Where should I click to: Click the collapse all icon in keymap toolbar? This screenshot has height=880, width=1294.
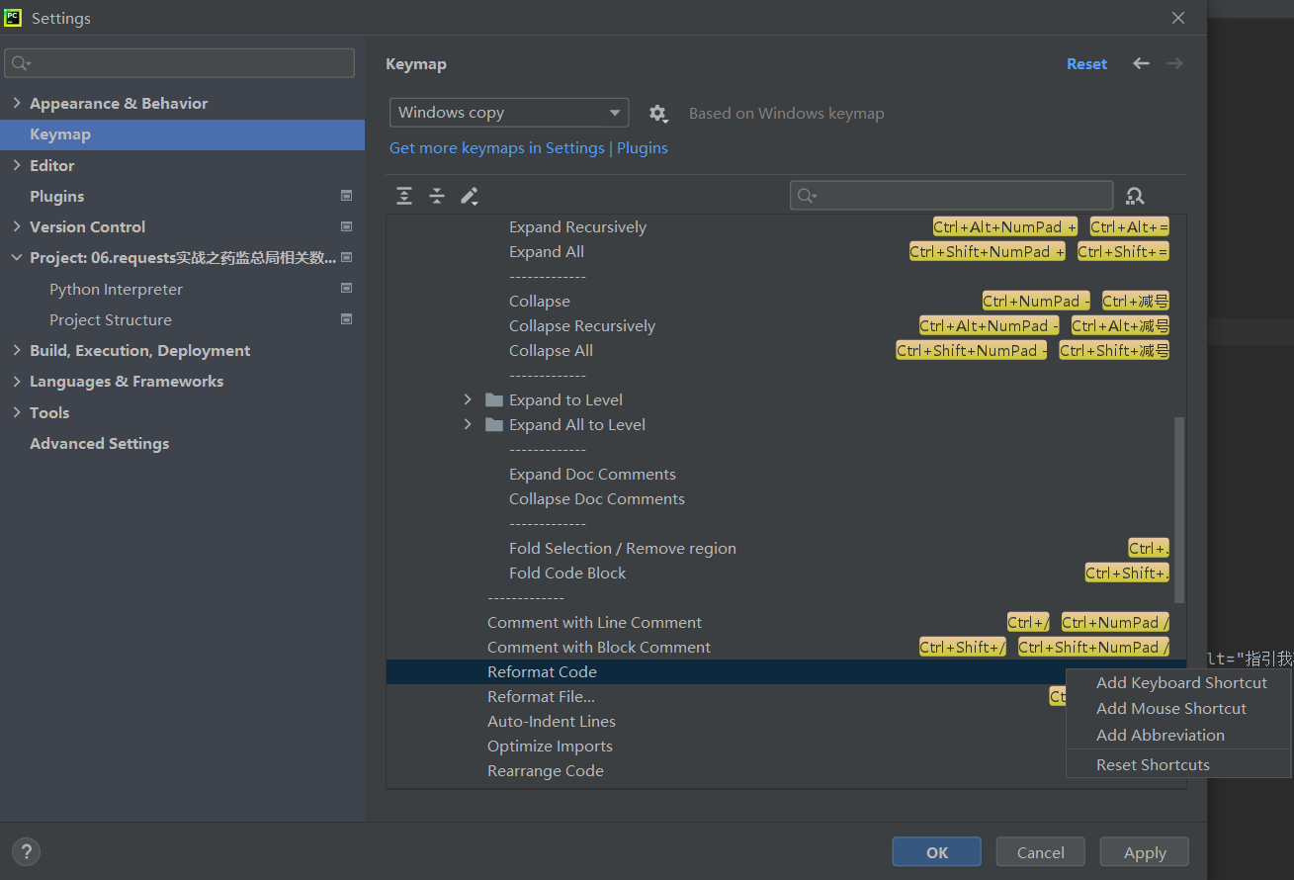pyautogui.click(x=437, y=196)
